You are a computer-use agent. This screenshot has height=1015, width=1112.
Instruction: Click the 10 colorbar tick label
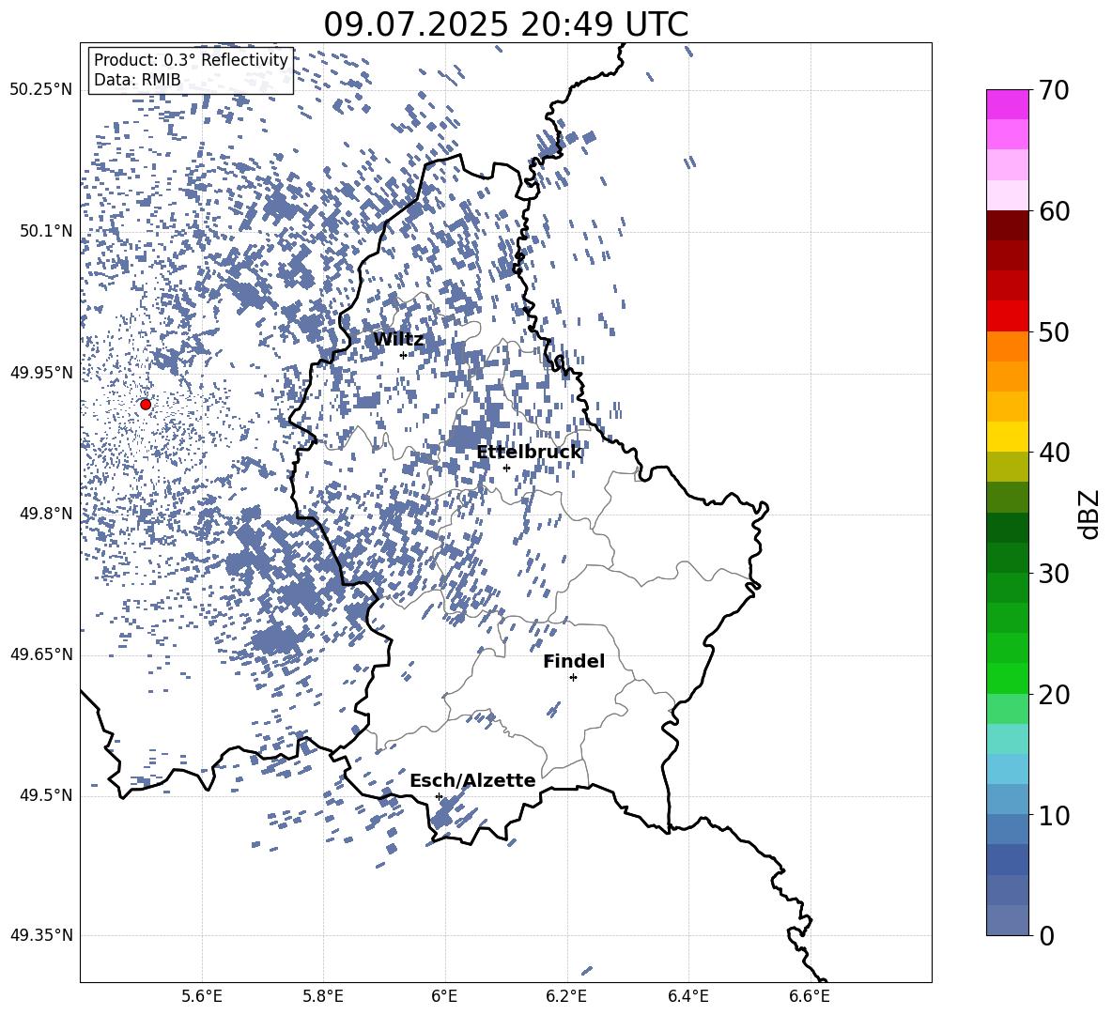click(1054, 815)
